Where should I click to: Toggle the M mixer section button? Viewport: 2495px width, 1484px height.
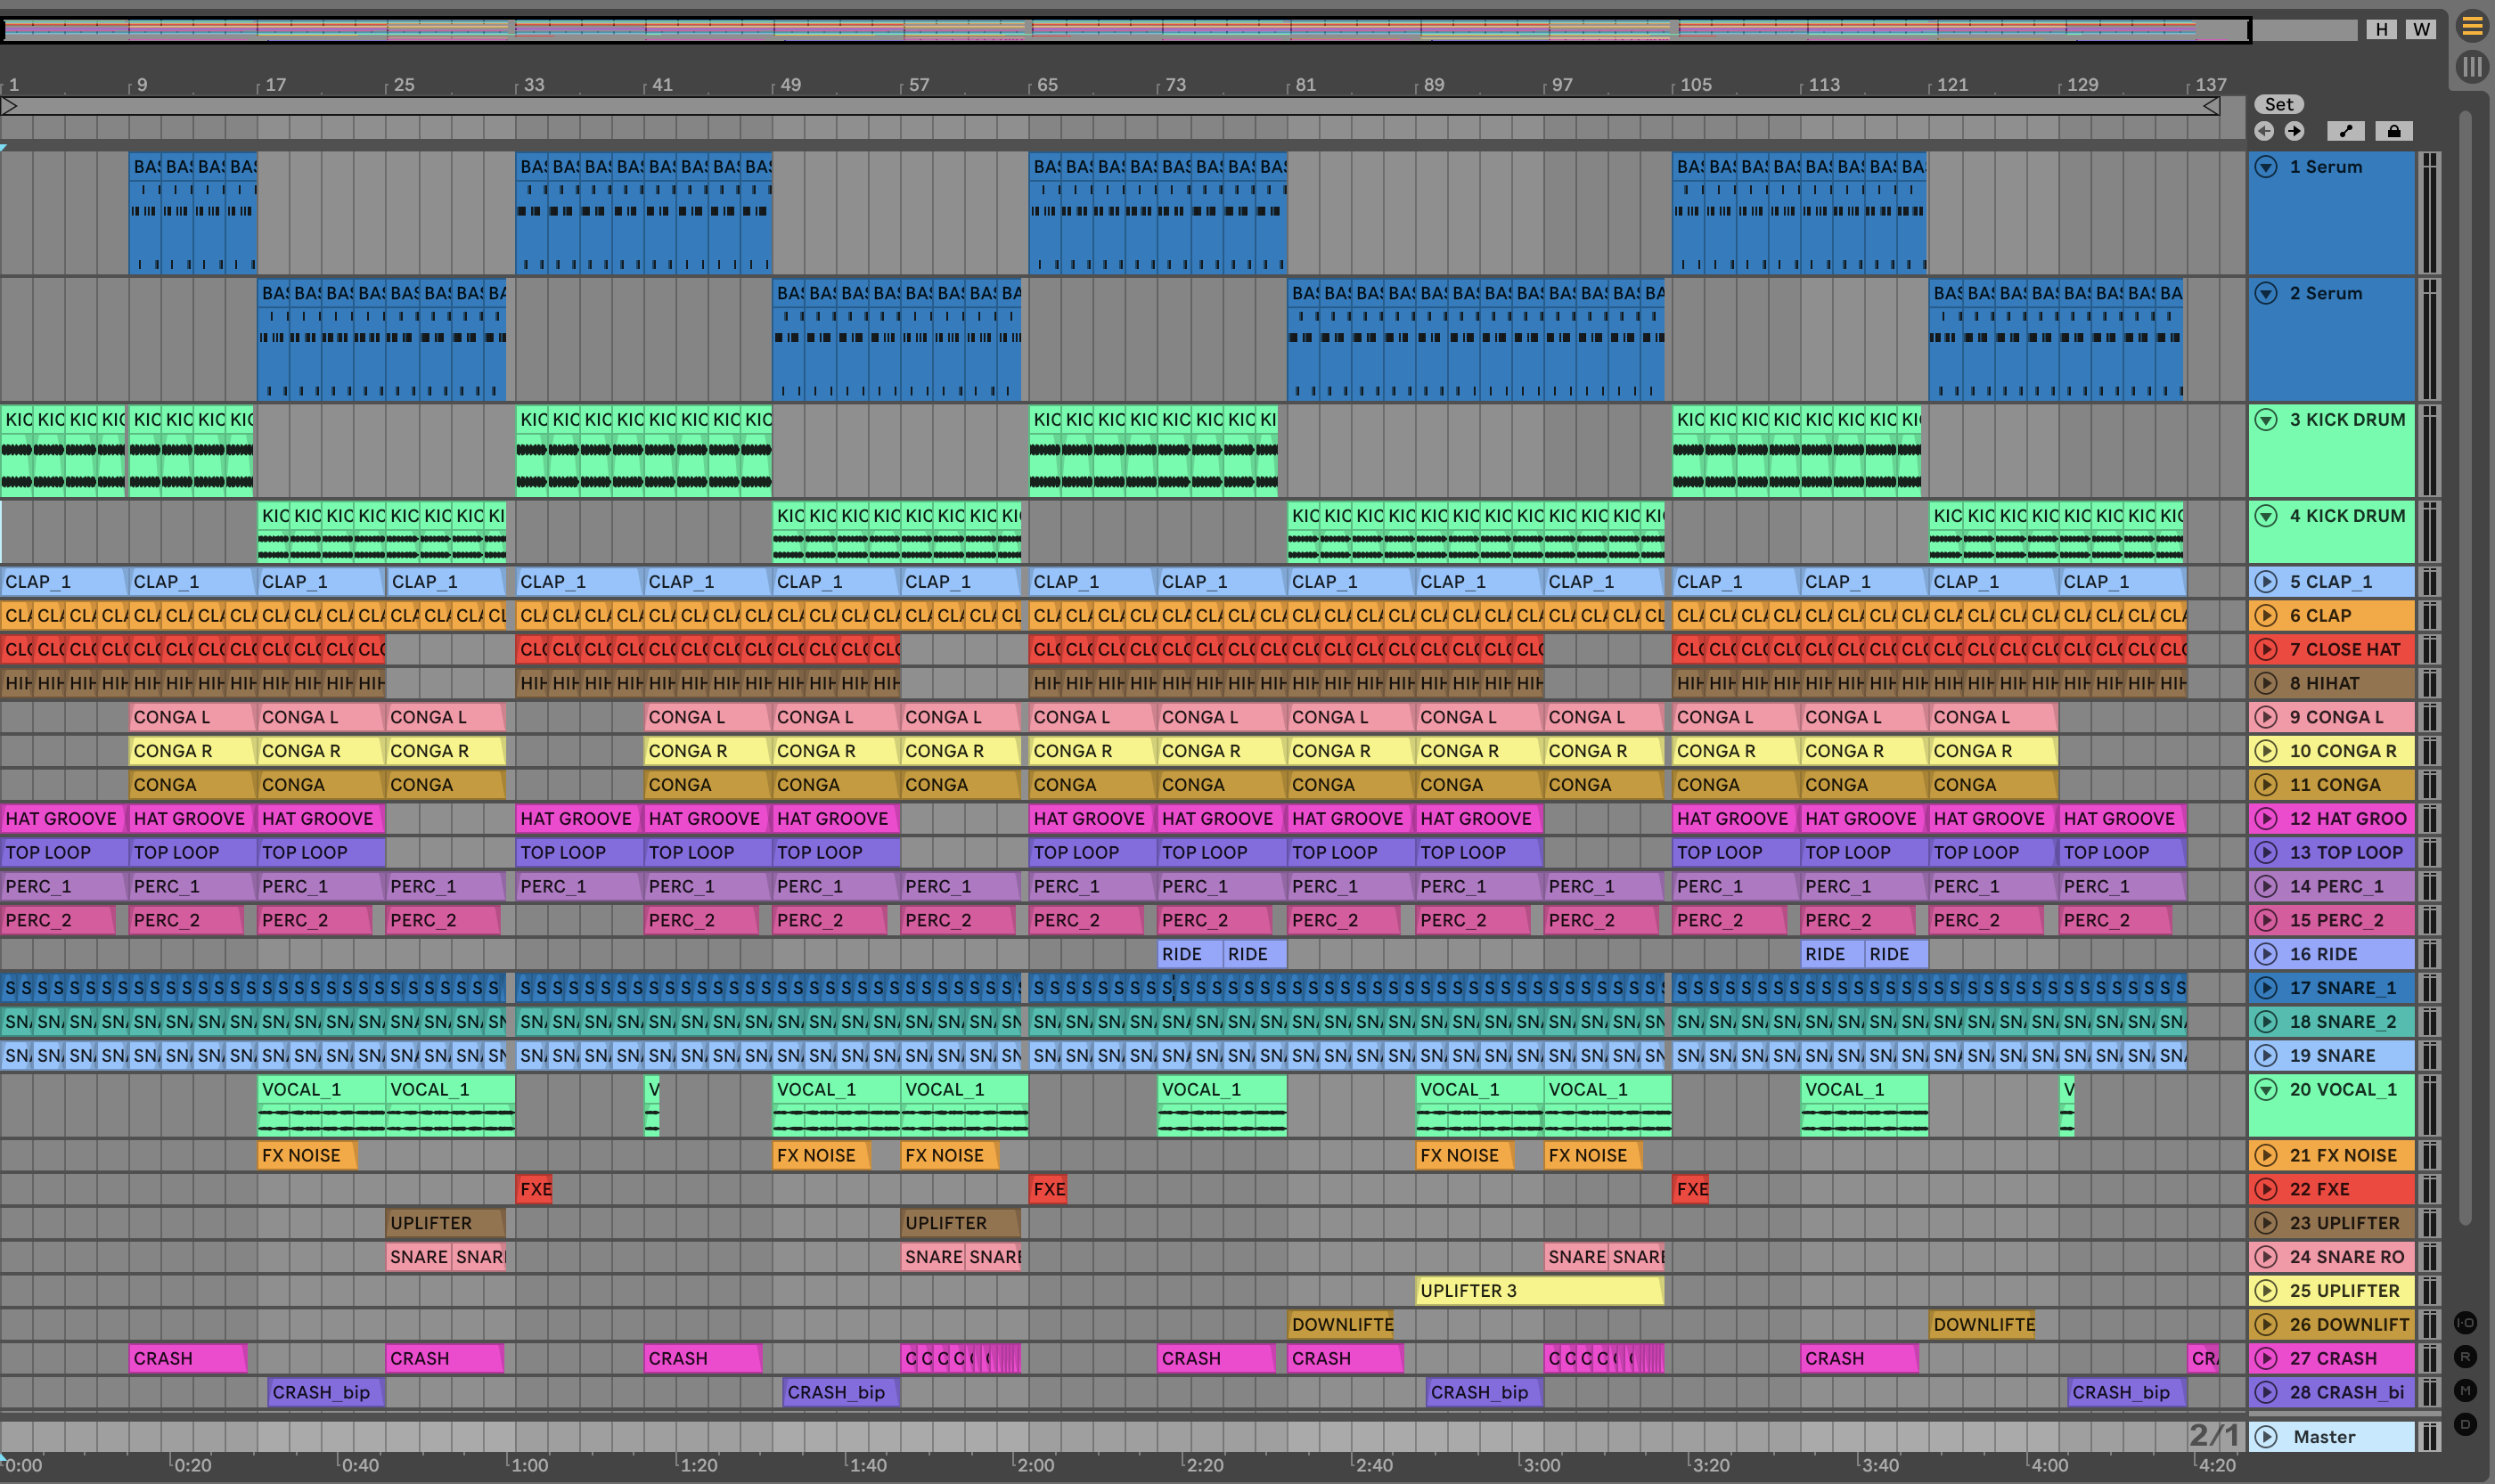click(2465, 1391)
